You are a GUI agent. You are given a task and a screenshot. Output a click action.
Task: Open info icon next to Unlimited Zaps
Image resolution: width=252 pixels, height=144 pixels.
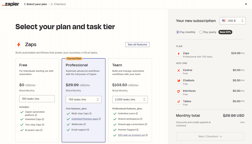pyautogui.click(x=43, y=119)
